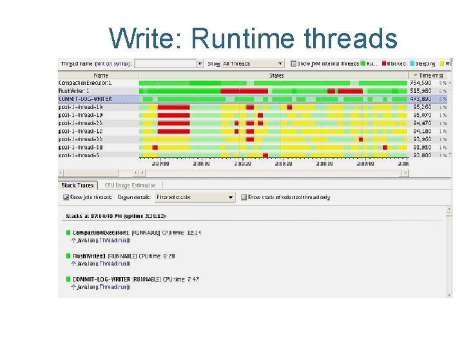Click the frame arrow icon under COMMIT-LOG-WRITER

(73, 287)
